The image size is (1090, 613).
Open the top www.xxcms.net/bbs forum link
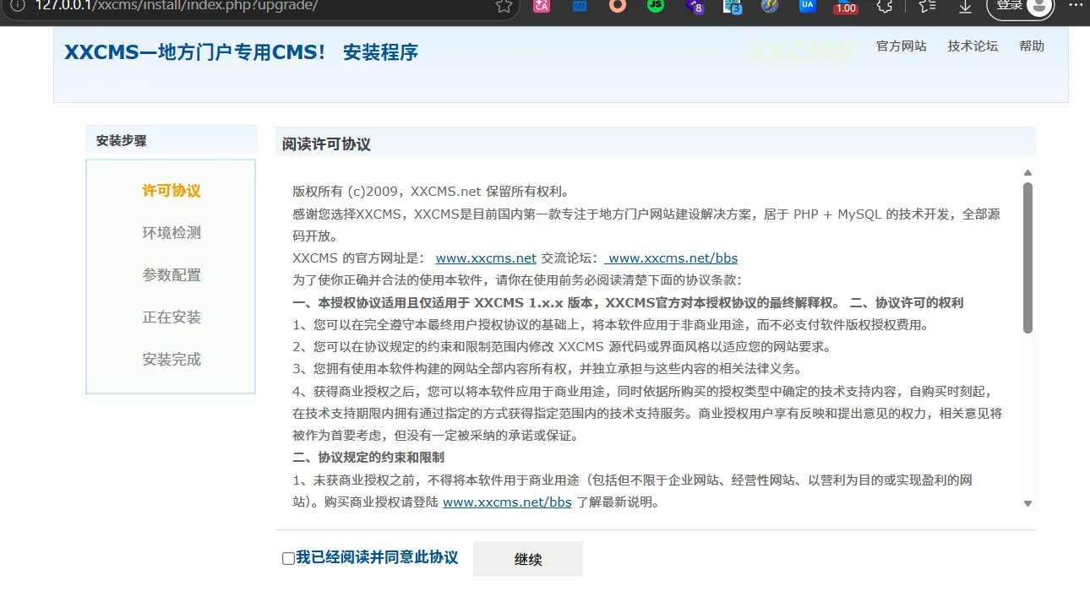(x=671, y=258)
